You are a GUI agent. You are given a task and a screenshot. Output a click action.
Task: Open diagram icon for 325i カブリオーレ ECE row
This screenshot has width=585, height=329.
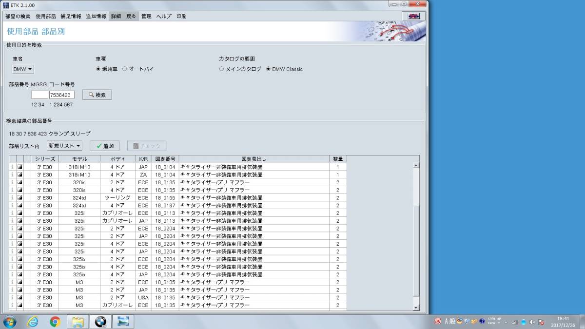tap(20, 213)
